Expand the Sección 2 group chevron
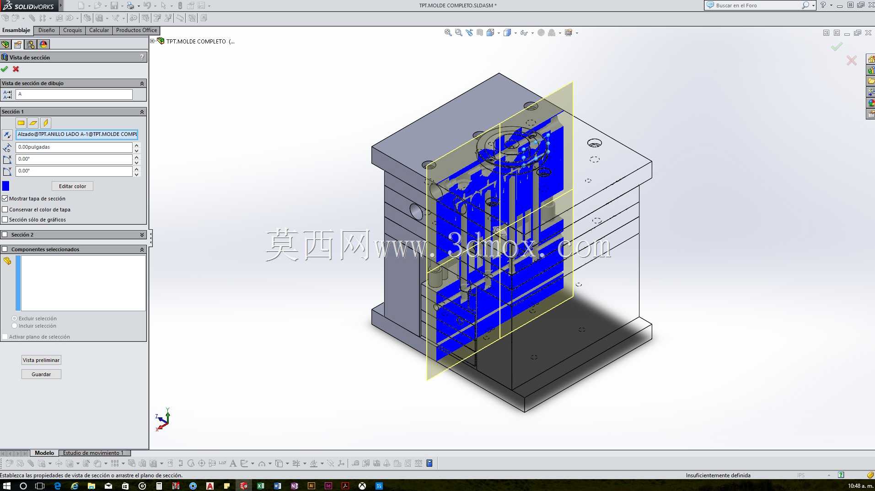The image size is (875, 491). pyautogui.click(x=142, y=235)
